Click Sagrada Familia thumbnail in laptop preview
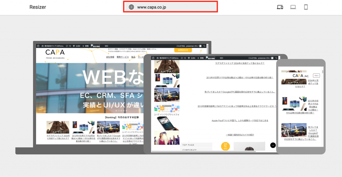Viewport: 342px width, 177px height. point(58,127)
